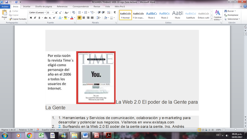Open the font size 11 dropdown
Image resolution: width=247 pixels, height=139 pixels.
(x=53, y=12)
